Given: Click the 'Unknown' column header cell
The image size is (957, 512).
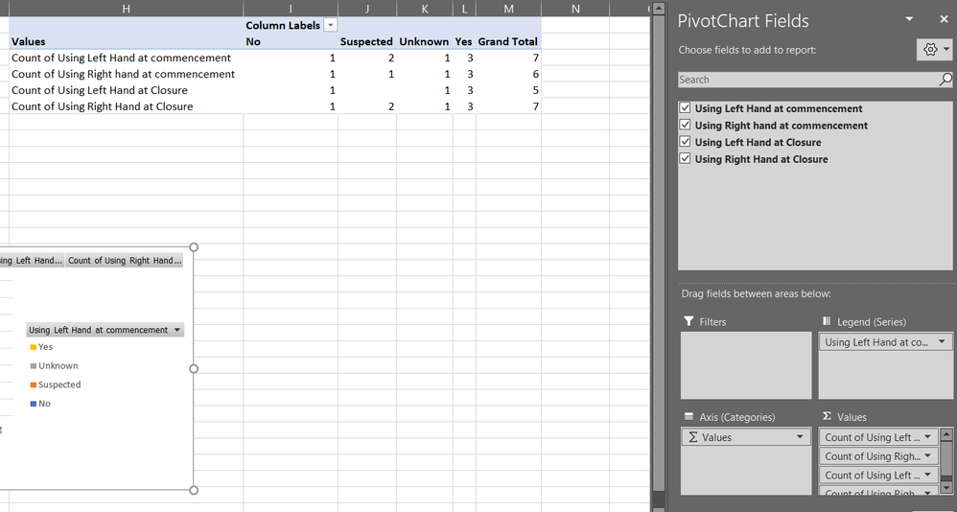Looking at the screenshot, I should click(424, 41).
